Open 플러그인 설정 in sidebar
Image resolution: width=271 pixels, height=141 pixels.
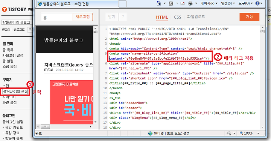tap(13, 122)
